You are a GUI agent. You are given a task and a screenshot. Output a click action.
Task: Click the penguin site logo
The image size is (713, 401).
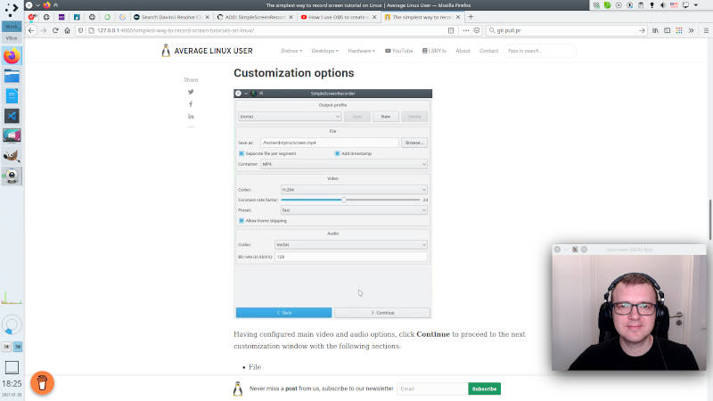coord(166,51)
